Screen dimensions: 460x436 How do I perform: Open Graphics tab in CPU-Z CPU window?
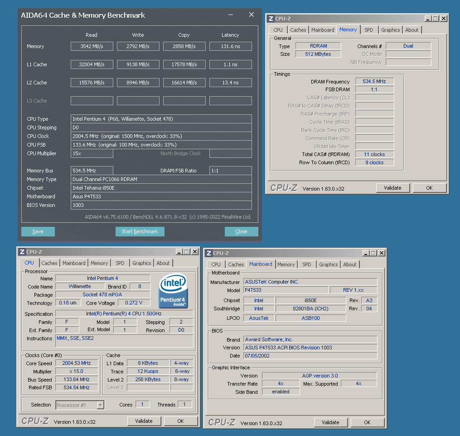tap(142, 263)
